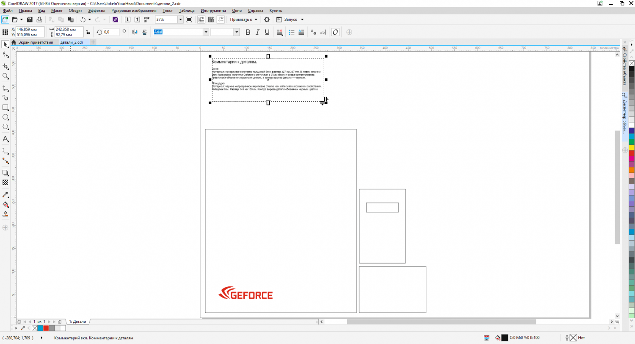Open the text alignment dropdown

click(280, 32)
